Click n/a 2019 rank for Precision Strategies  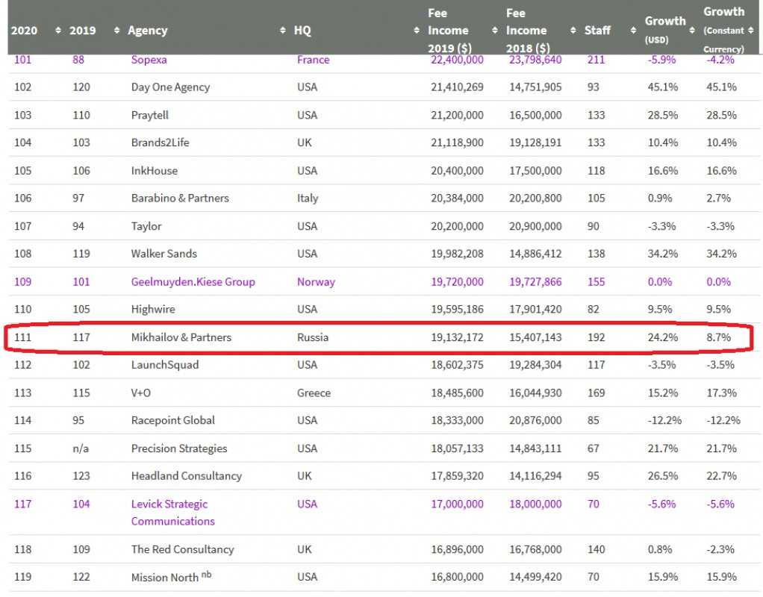tap(81, 448)
